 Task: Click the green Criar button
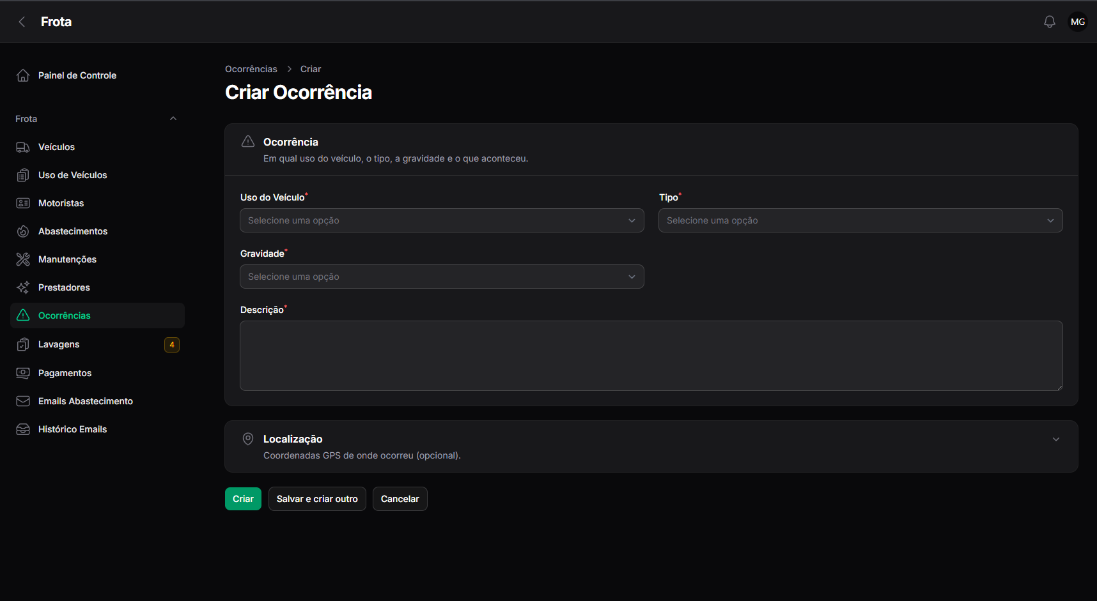243,499
